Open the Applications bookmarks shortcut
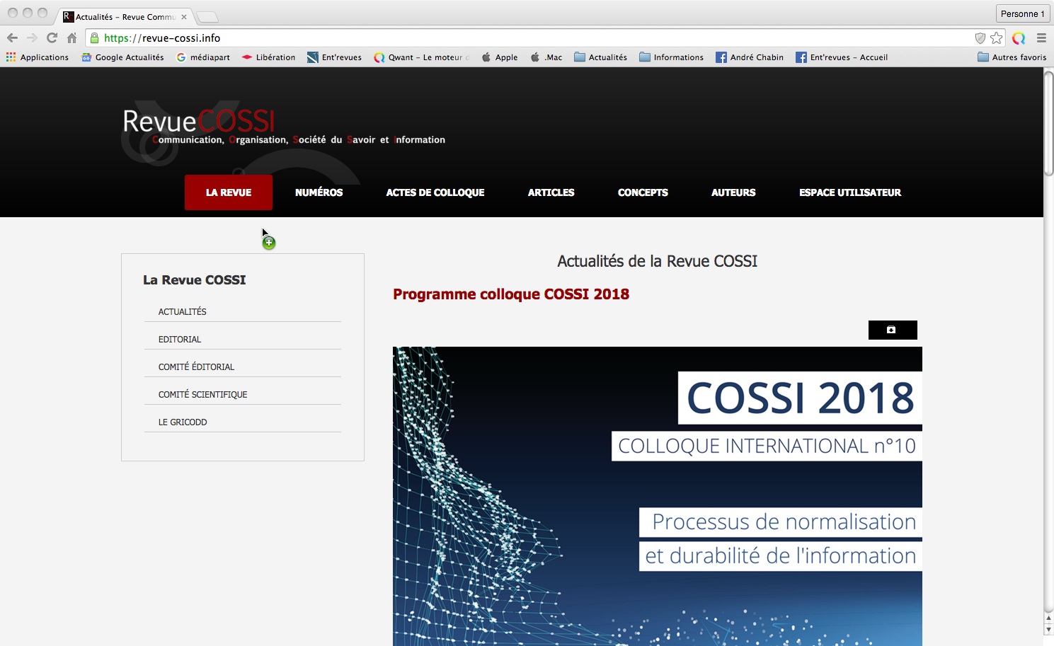Image resolution: width=1054 pixels, height=646 pixels. pyautogui.click(x=38, y=57)
